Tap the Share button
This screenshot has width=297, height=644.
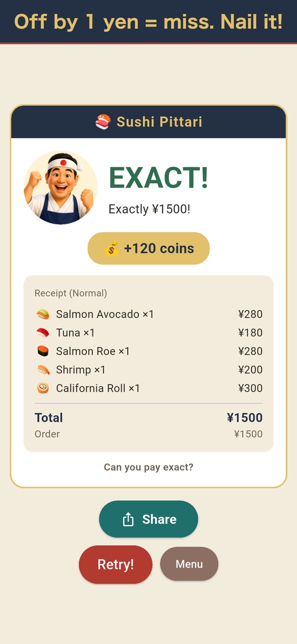coord(148,519)
